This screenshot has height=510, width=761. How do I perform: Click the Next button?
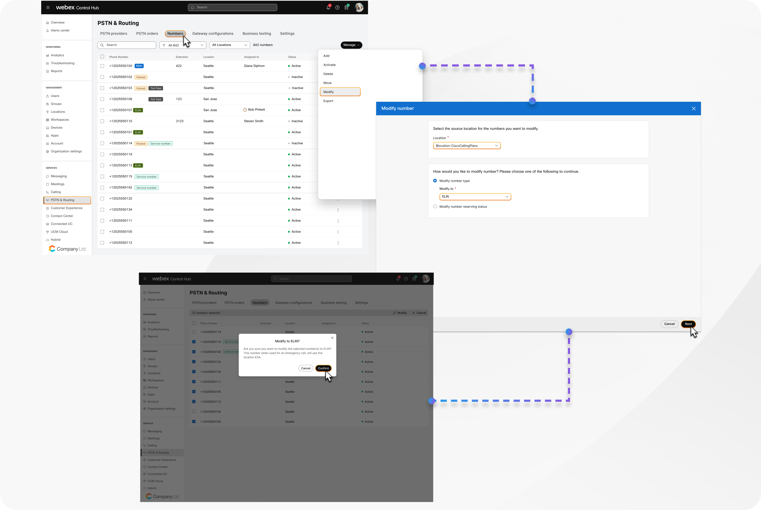pyautogui.click(x=688, y=324)
